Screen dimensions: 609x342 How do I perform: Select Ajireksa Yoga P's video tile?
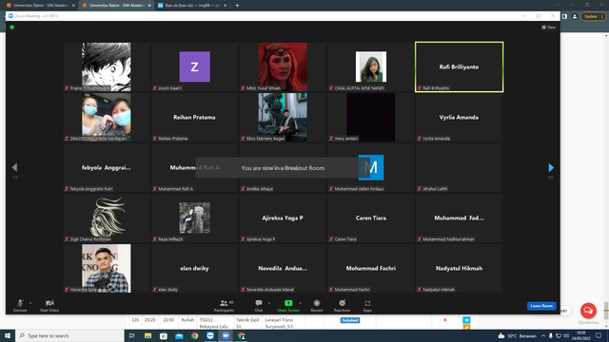[283, 218]
